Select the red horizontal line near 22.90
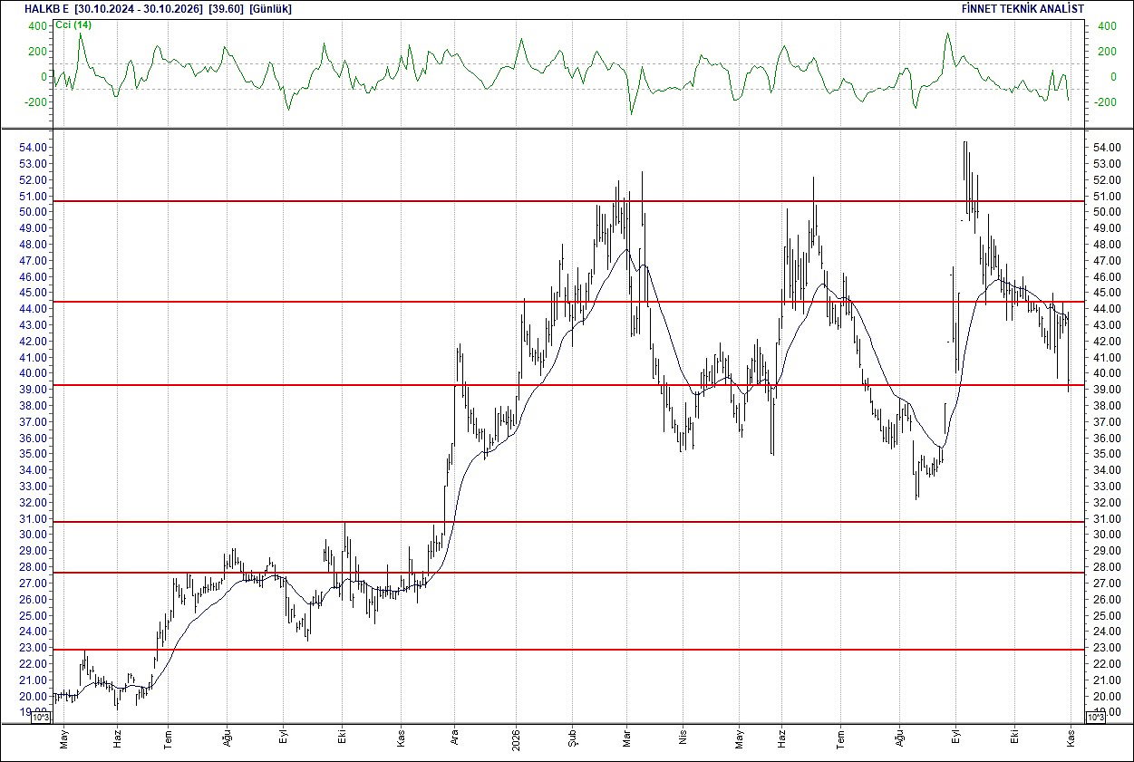 click(568, 650)
